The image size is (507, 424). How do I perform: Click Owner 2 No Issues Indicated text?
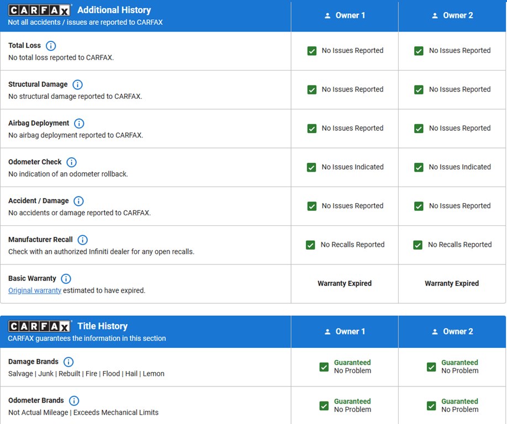click(460, 167)
